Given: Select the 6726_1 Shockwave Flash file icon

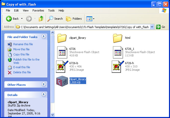Looking at the screenshot, I should [118, 52].
